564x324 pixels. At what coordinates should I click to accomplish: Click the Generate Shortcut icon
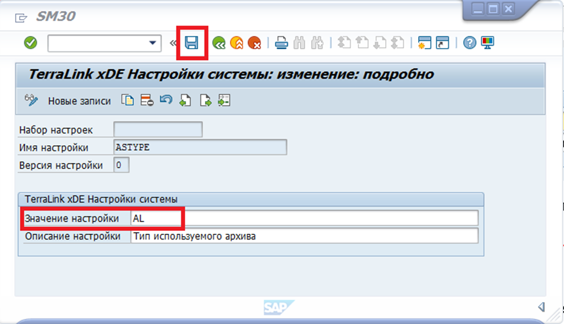coord(442,43)
